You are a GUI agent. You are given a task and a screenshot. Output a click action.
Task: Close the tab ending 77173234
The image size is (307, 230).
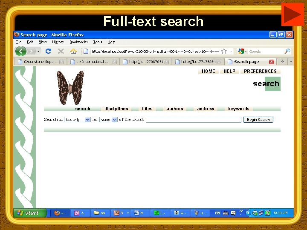pos(219,62)
